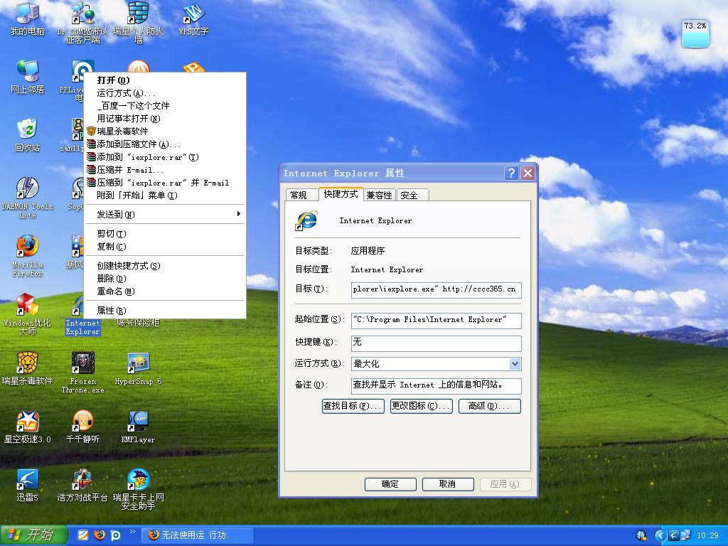Choose 用记事本打开(N) menu entry

[165, 119]
